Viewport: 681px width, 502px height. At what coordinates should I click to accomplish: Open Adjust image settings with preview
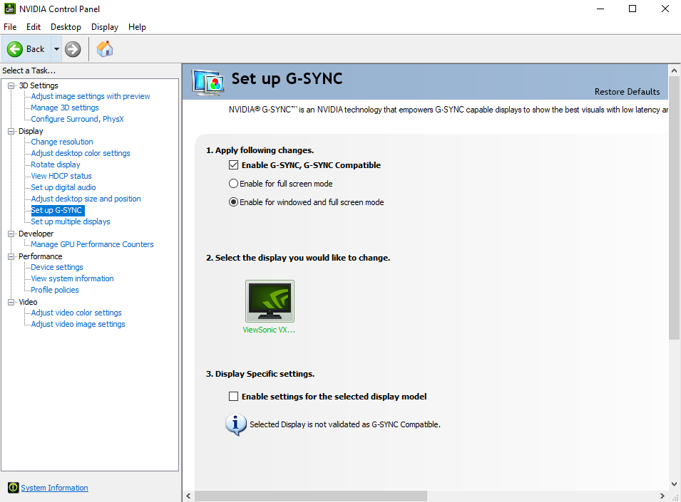point(91,96)
